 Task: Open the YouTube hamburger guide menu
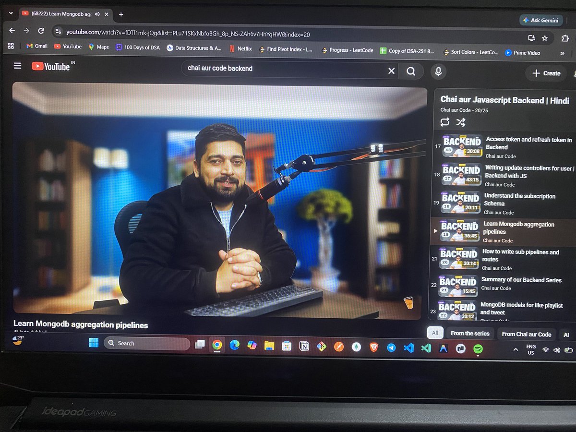click(x=18, y=66)
